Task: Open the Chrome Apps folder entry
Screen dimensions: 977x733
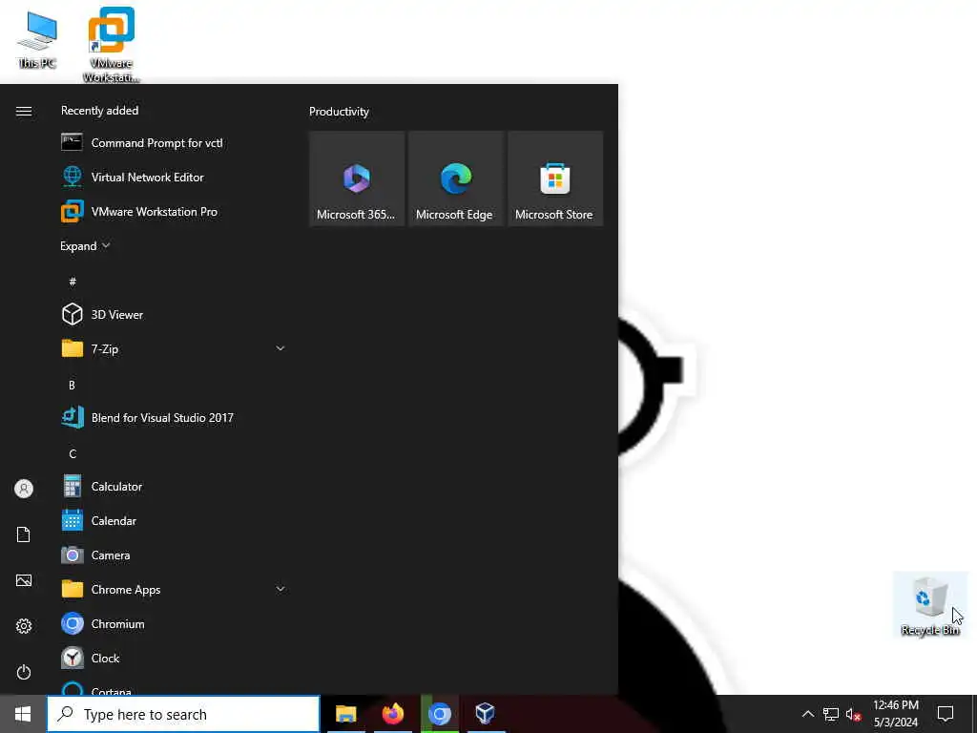Action: [x=174, y=589]
